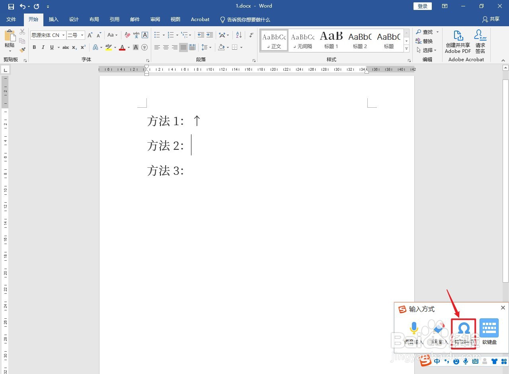Expand numbering list options arrow
Screen dimensions: 509x374
pyautogui.click(x=177, y=35)
